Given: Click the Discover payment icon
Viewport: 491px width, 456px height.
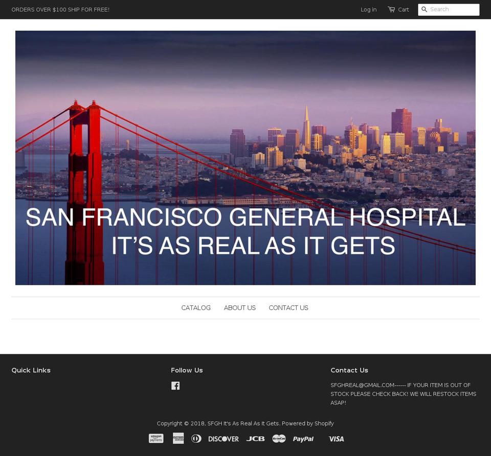Looking at the screenshot, I should (x=224, y=439).
